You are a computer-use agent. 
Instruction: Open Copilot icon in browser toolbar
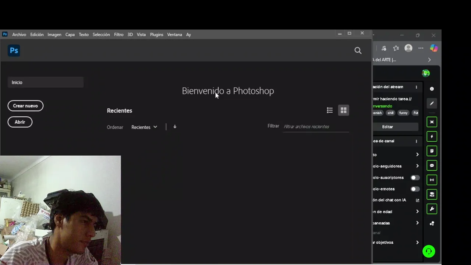(434, 48)
